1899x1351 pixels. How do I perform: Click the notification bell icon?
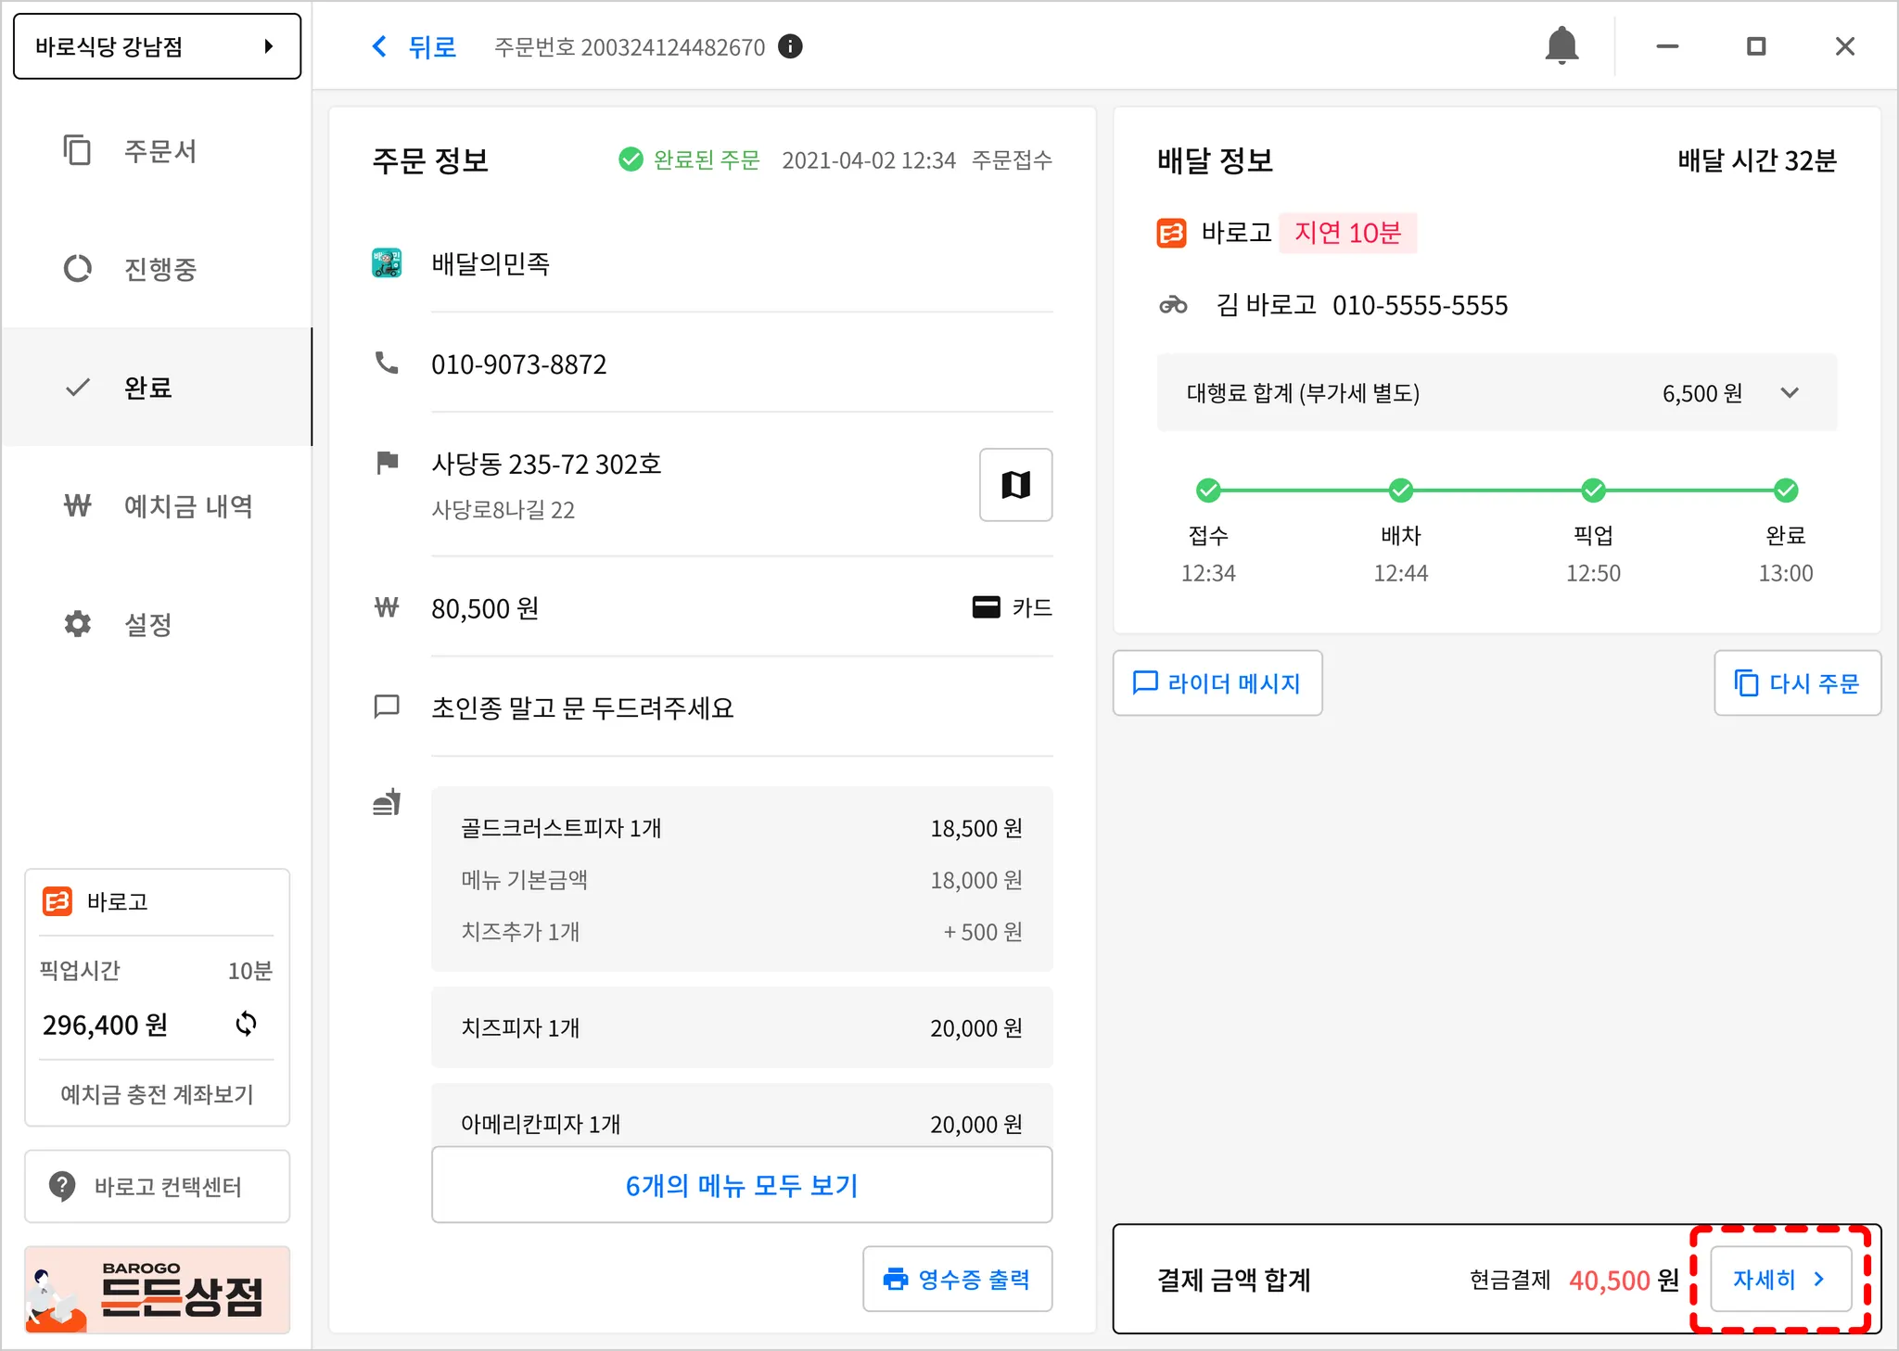coord(1561,46)
